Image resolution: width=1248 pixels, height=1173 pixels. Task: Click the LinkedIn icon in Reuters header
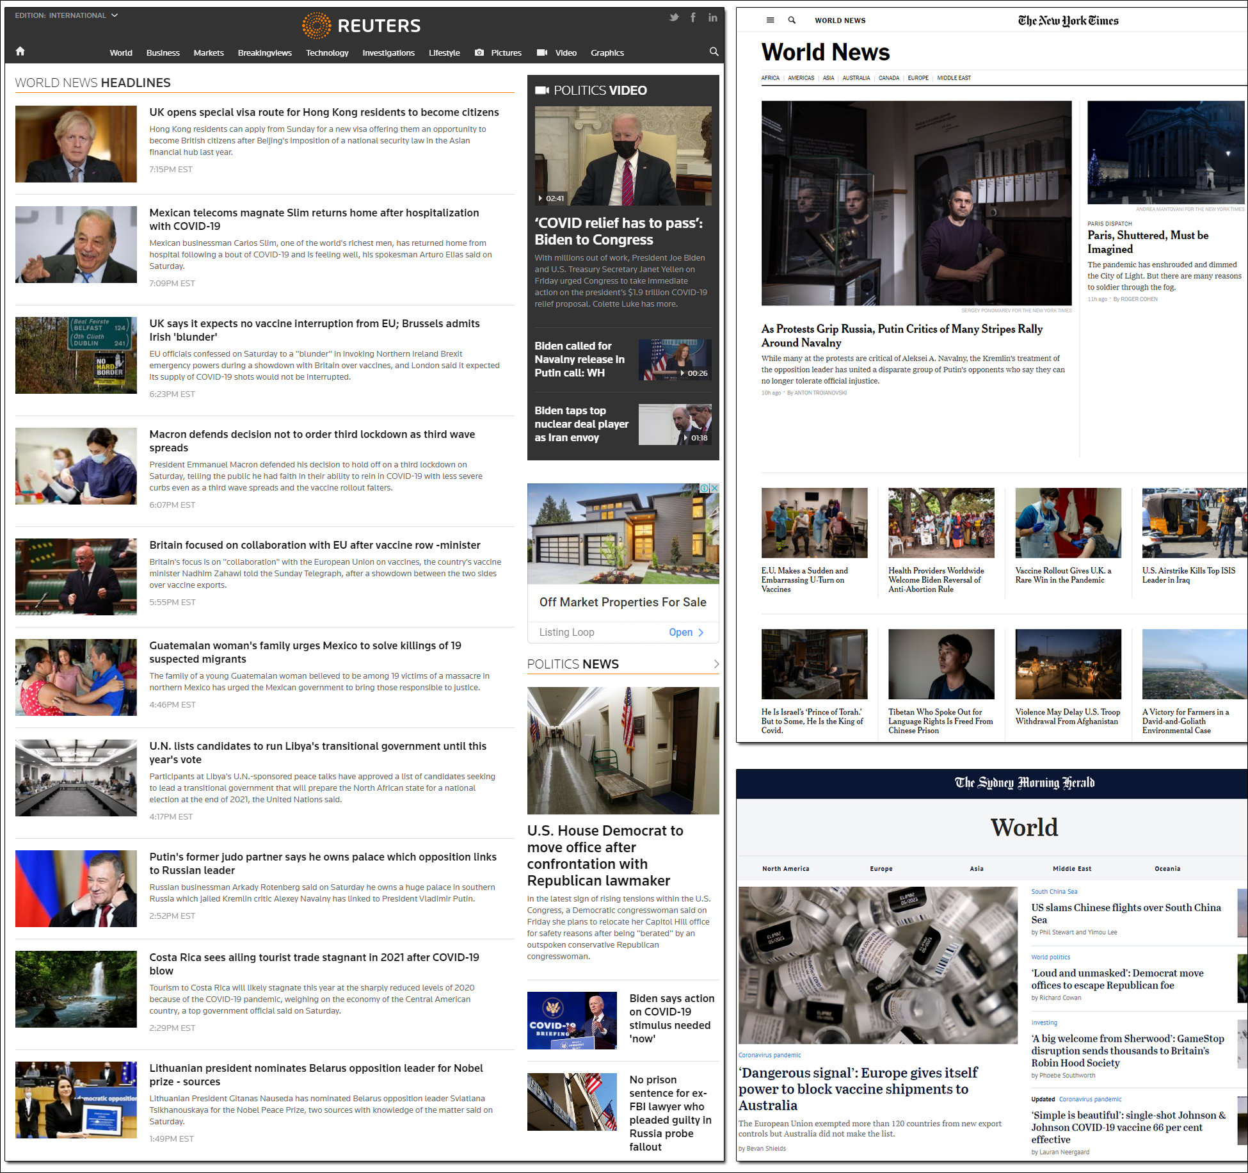712,17
